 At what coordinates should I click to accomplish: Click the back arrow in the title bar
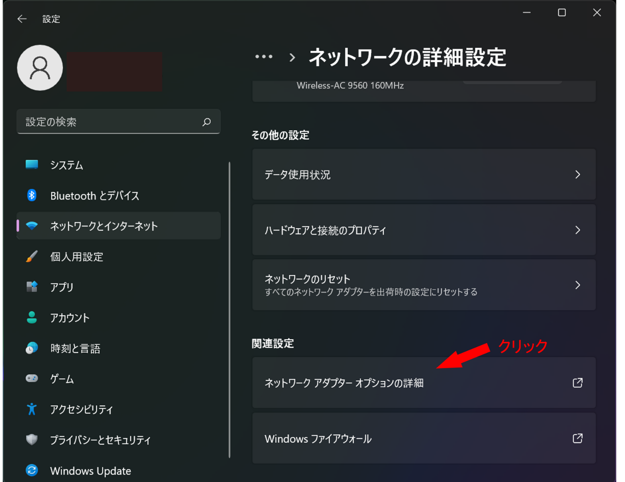22,19
